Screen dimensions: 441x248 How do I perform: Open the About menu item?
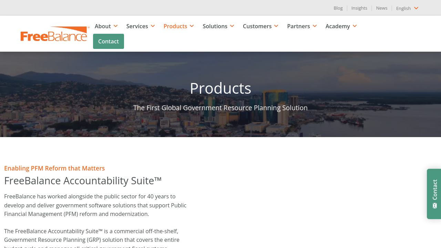pyautogui.click(x=103, y=26)
